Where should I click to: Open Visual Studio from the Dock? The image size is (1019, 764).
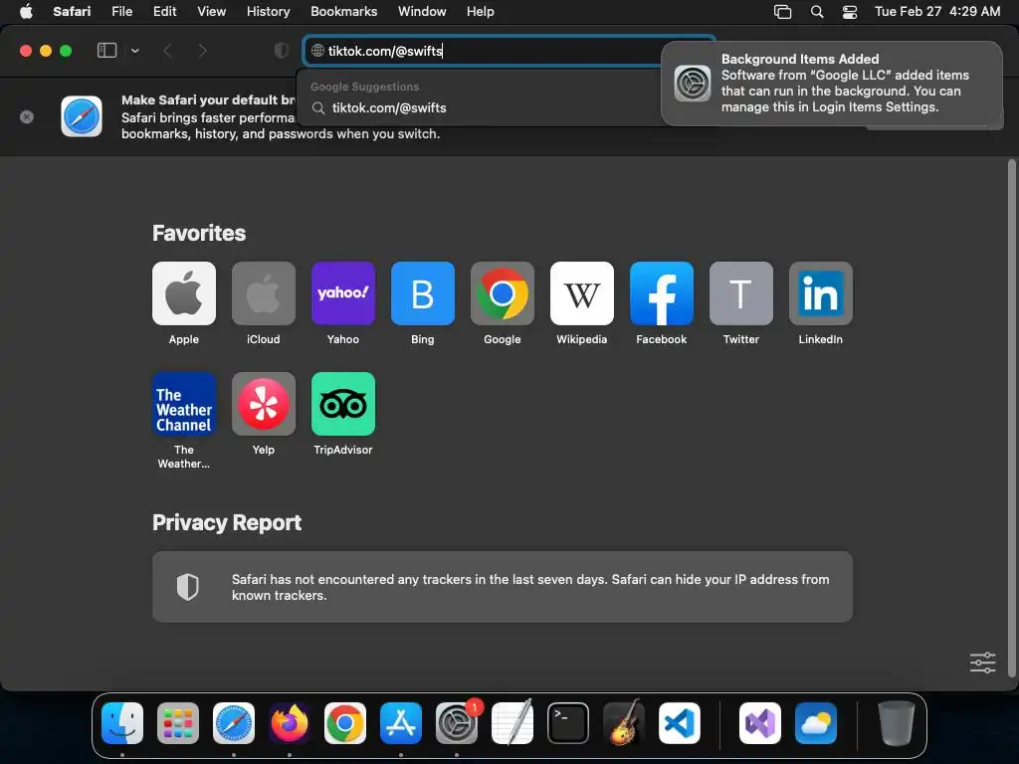coord(760,723)
